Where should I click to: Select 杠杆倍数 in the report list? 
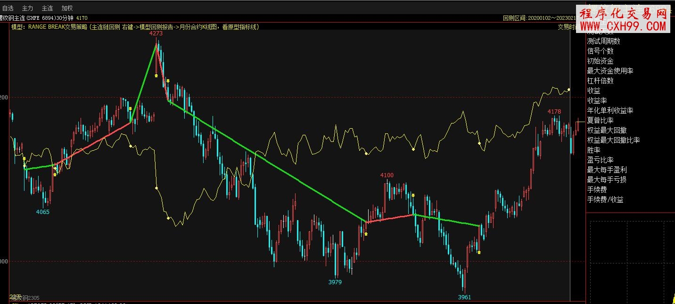click(x=600, y=81)
